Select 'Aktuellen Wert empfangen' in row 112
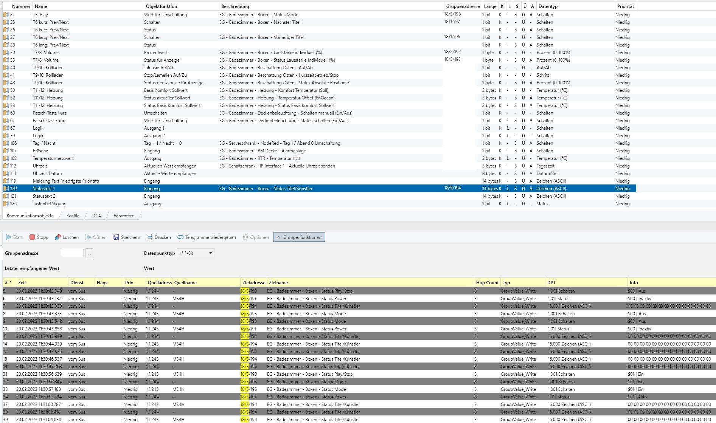716x423 pixels. (170, 166)
